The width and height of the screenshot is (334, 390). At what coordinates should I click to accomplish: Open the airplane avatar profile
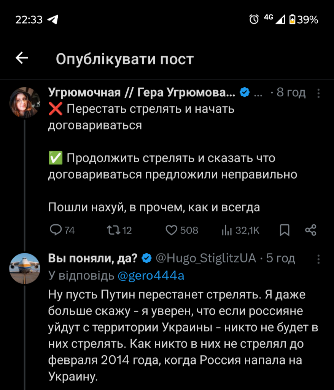(24, 268)
